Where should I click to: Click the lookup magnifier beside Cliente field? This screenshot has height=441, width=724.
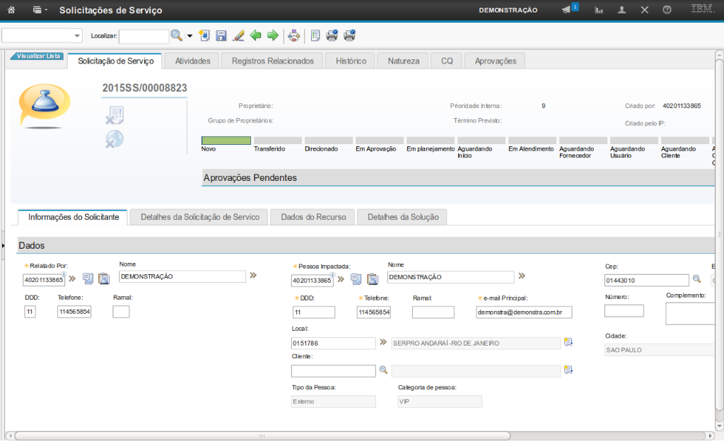click(x=383, y=370)
